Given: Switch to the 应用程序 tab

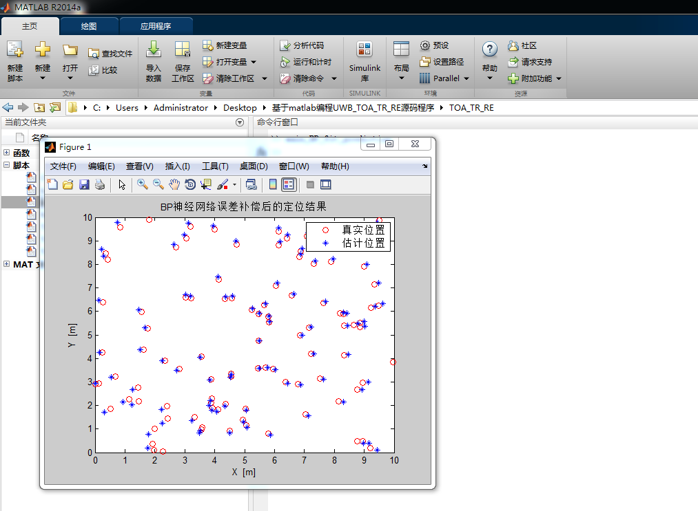Looking at the screenshot, I should click(x=156, y=26).
